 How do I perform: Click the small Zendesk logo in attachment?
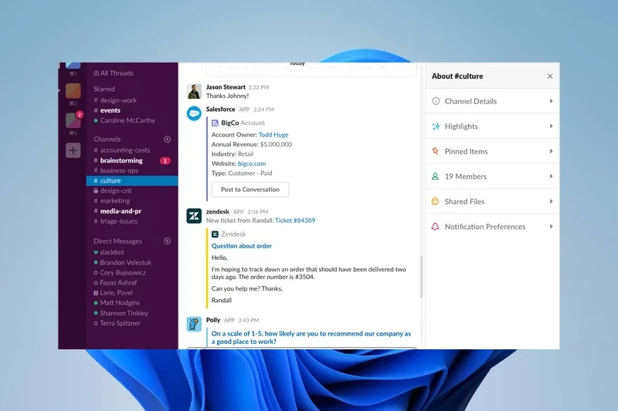[215, 234]
